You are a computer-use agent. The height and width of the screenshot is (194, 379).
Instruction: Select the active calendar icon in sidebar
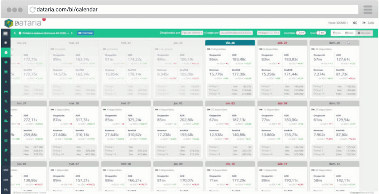point(6,53)
